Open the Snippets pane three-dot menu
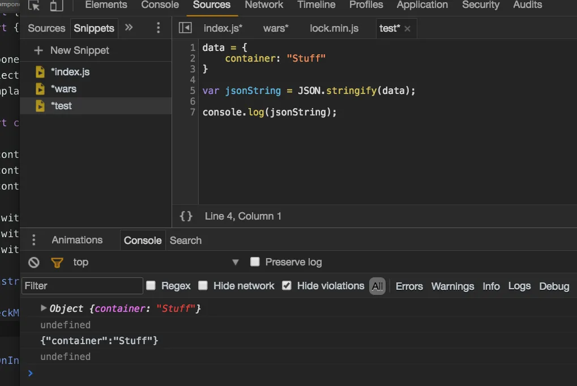The width and height of the screenshot is (577, 386). (x=158, y=28)
